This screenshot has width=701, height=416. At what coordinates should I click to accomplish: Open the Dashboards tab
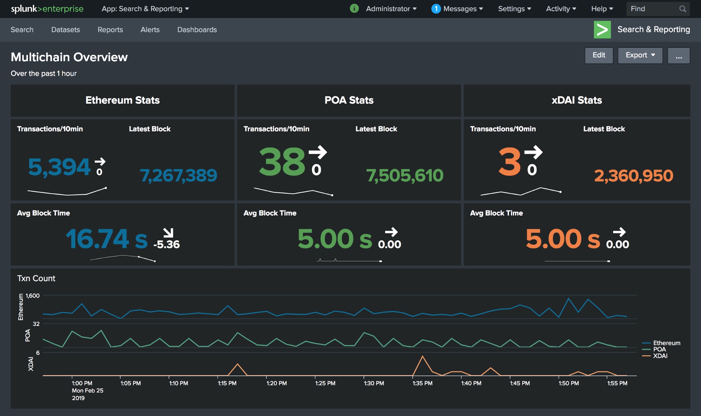[197, 30]
